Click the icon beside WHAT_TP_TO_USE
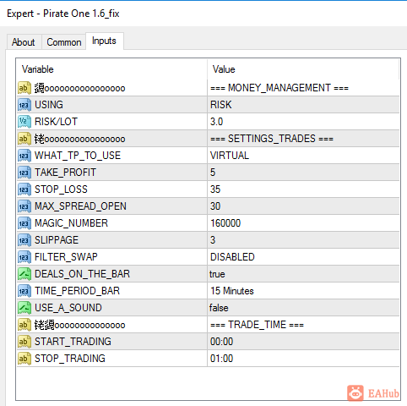This screenshot has width=407, height=406. point(24,156)
